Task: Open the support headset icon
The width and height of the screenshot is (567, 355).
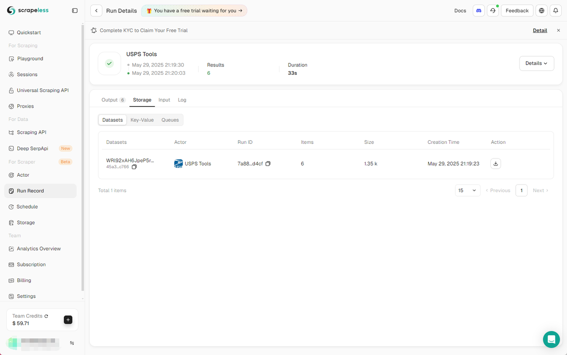Action: point(493,11)
